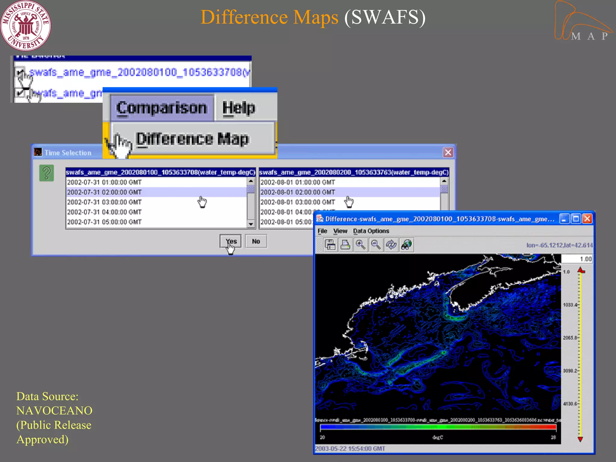This screenshot has height=462, width=616.
Task: Click the Save (floppy disk) toolbar icon
Action: [330, 245]
